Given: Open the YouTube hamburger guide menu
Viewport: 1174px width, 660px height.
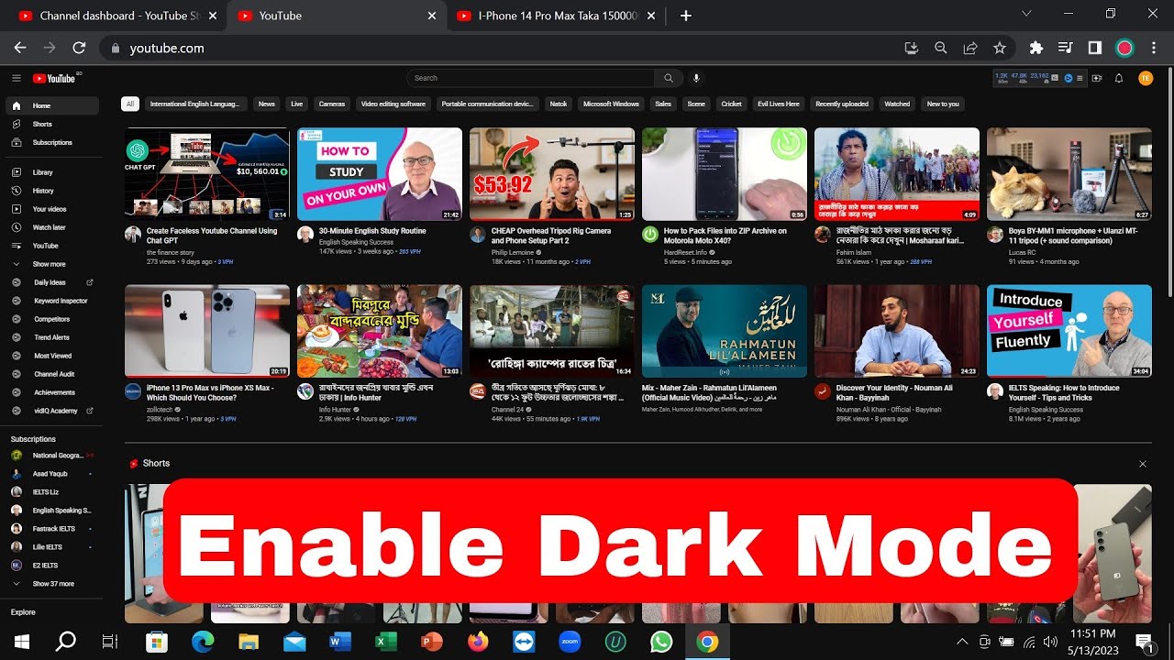Looking at the screenshot, I should (x=16, y=78).
